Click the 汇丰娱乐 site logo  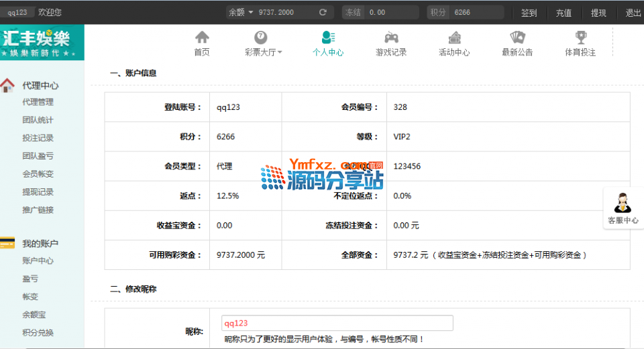(x=42, y=42)
